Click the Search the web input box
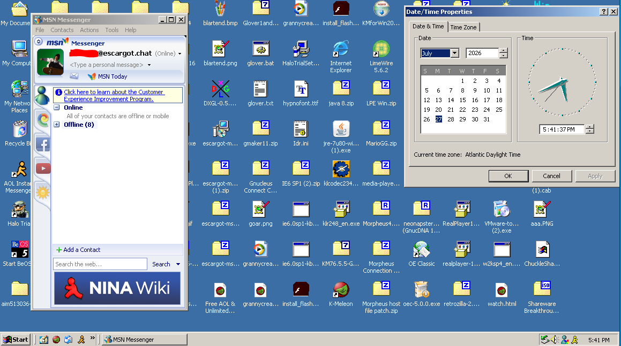621x346 pixels. click(100, 264)
